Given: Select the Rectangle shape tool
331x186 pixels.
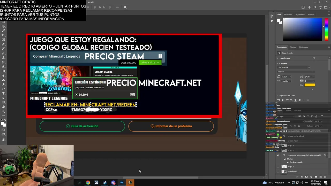Looking at the screenshot, I should tap(3, 102).
